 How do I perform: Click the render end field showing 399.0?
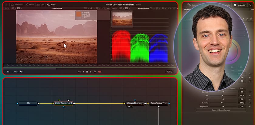tap(15, 72)
